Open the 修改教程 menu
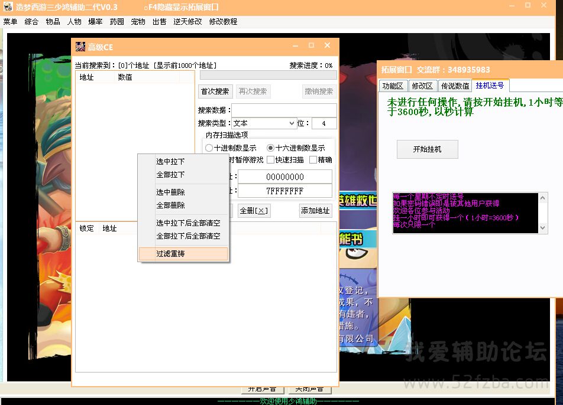This screenshot has width=563, height=405. 223,21
